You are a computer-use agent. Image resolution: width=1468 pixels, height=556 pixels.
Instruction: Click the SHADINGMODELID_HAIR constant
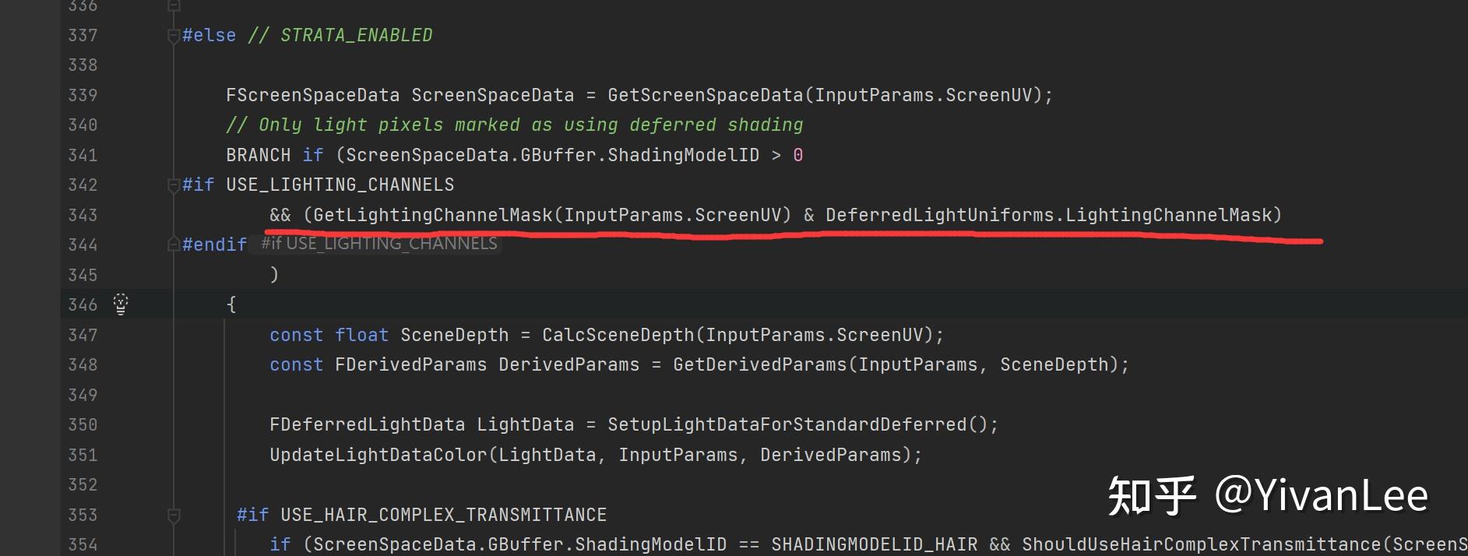click(874, 544)
